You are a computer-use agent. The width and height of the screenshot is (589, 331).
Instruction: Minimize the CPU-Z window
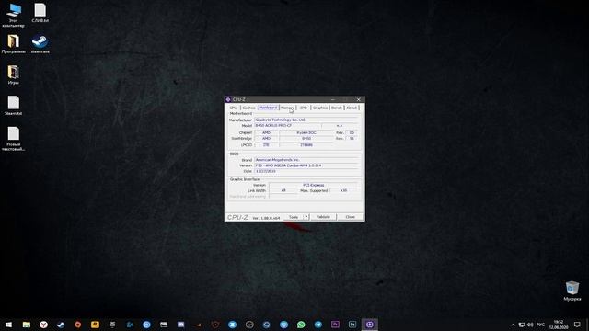333,99
